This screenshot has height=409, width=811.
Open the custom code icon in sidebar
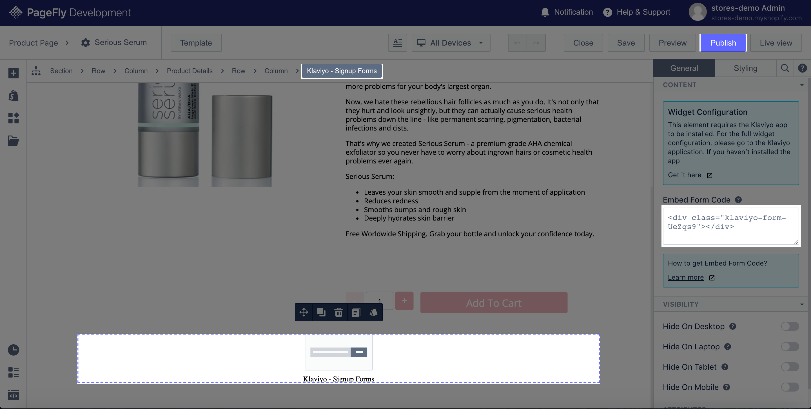click(13, 395)
